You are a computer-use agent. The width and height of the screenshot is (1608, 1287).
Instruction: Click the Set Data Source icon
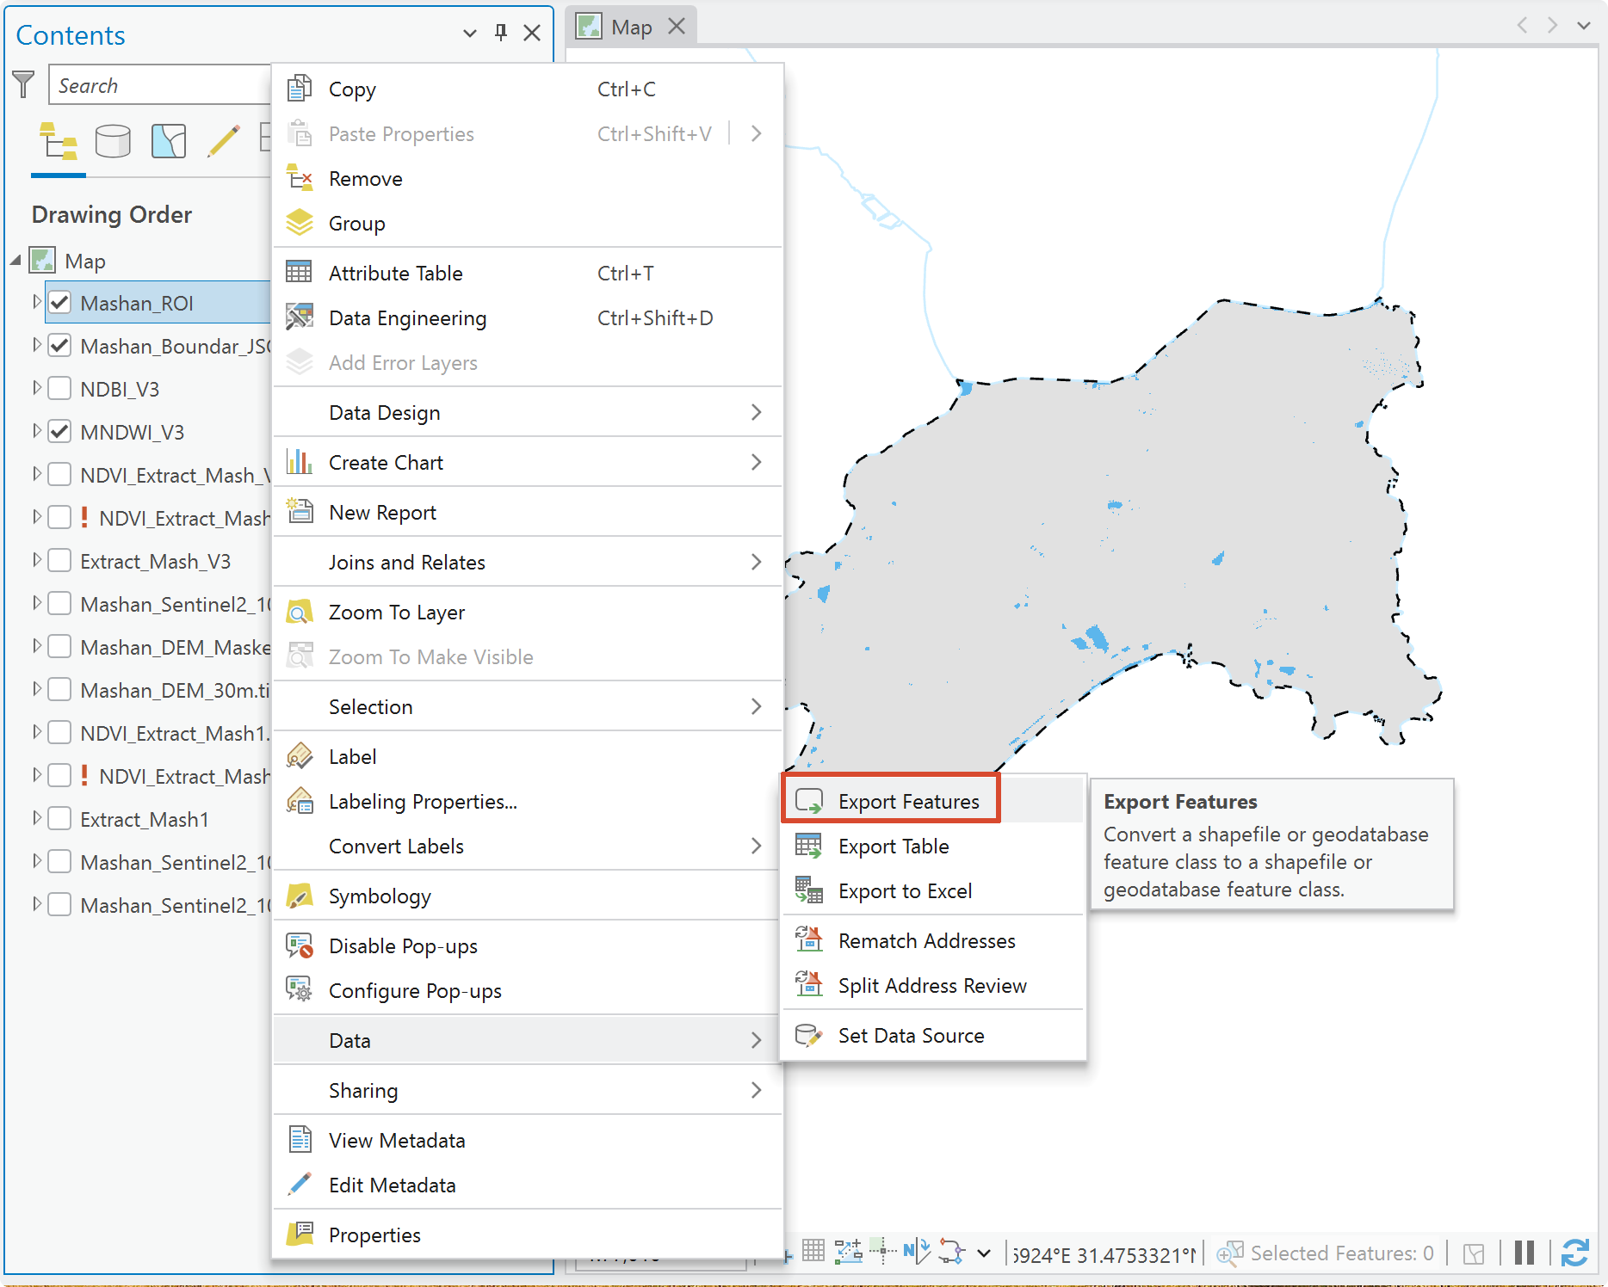pos(808,1035)
